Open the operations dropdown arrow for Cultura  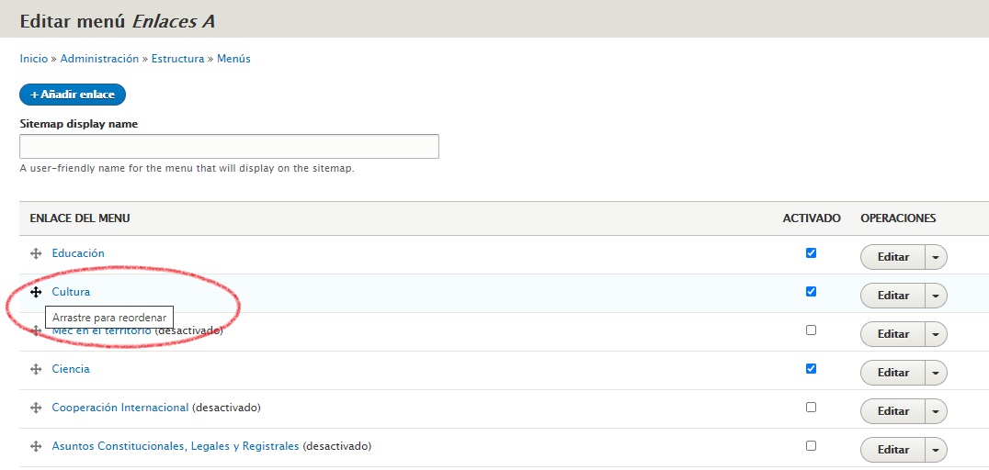(936, 297)
